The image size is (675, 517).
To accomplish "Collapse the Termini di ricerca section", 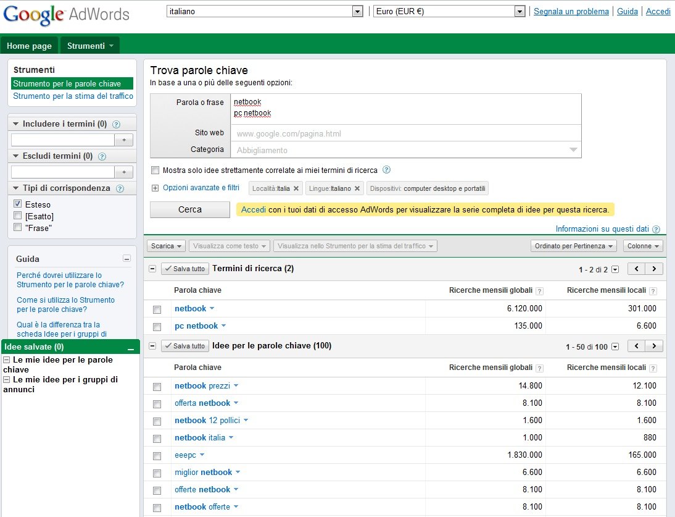I will pos(152,269).
